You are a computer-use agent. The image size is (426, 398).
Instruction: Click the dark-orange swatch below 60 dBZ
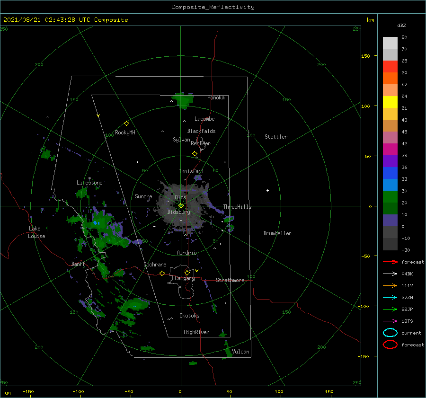(390, 78)
